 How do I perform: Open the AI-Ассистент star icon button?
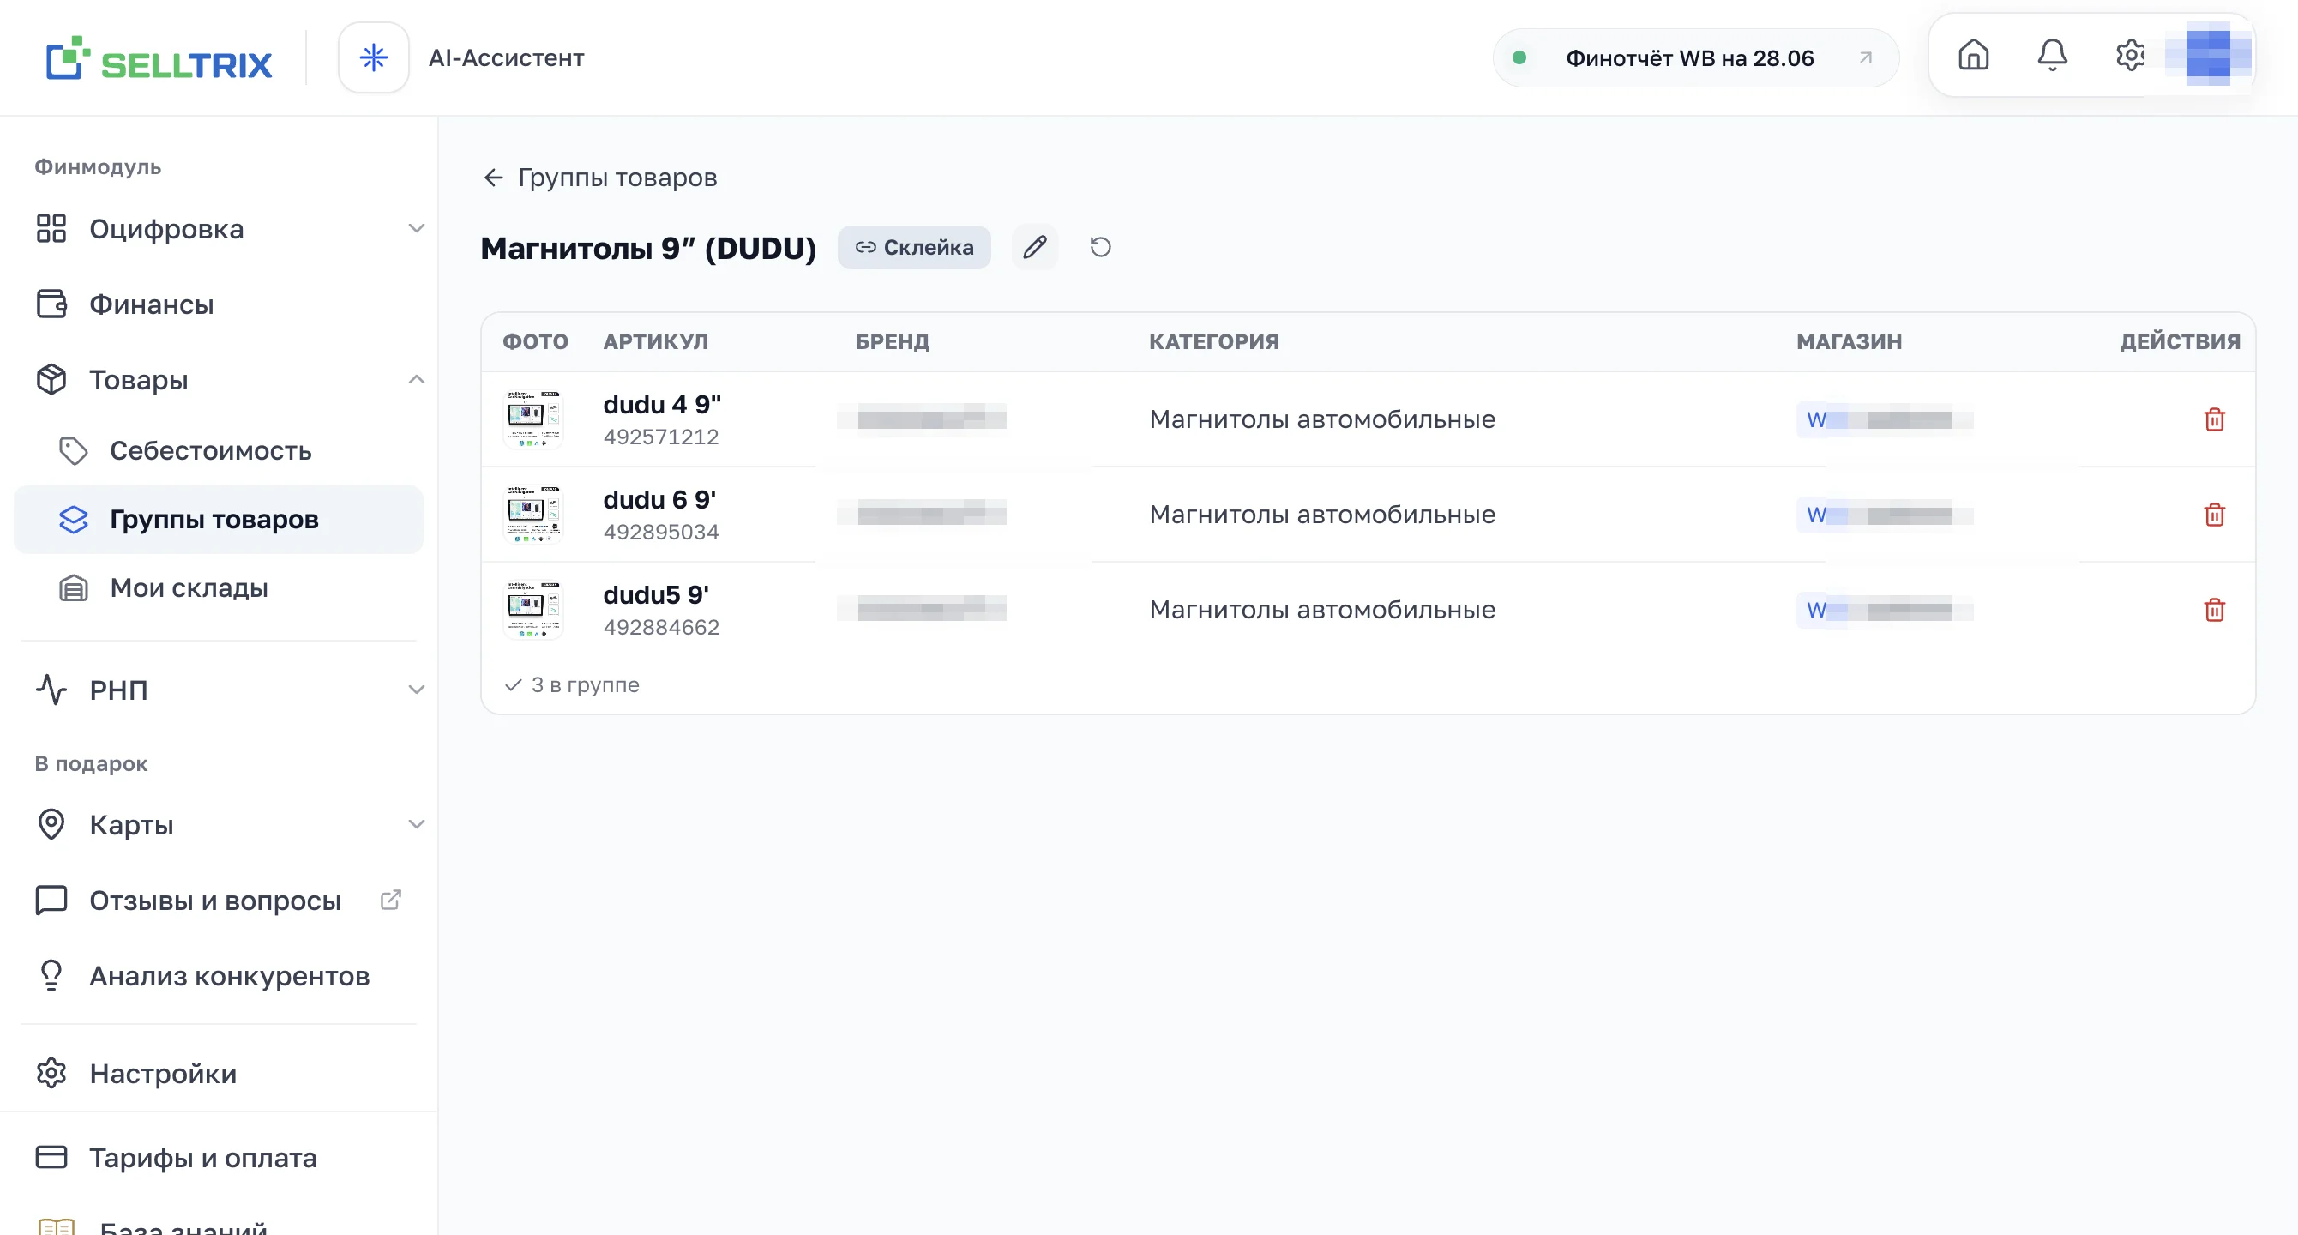click(x=374, y=58)
